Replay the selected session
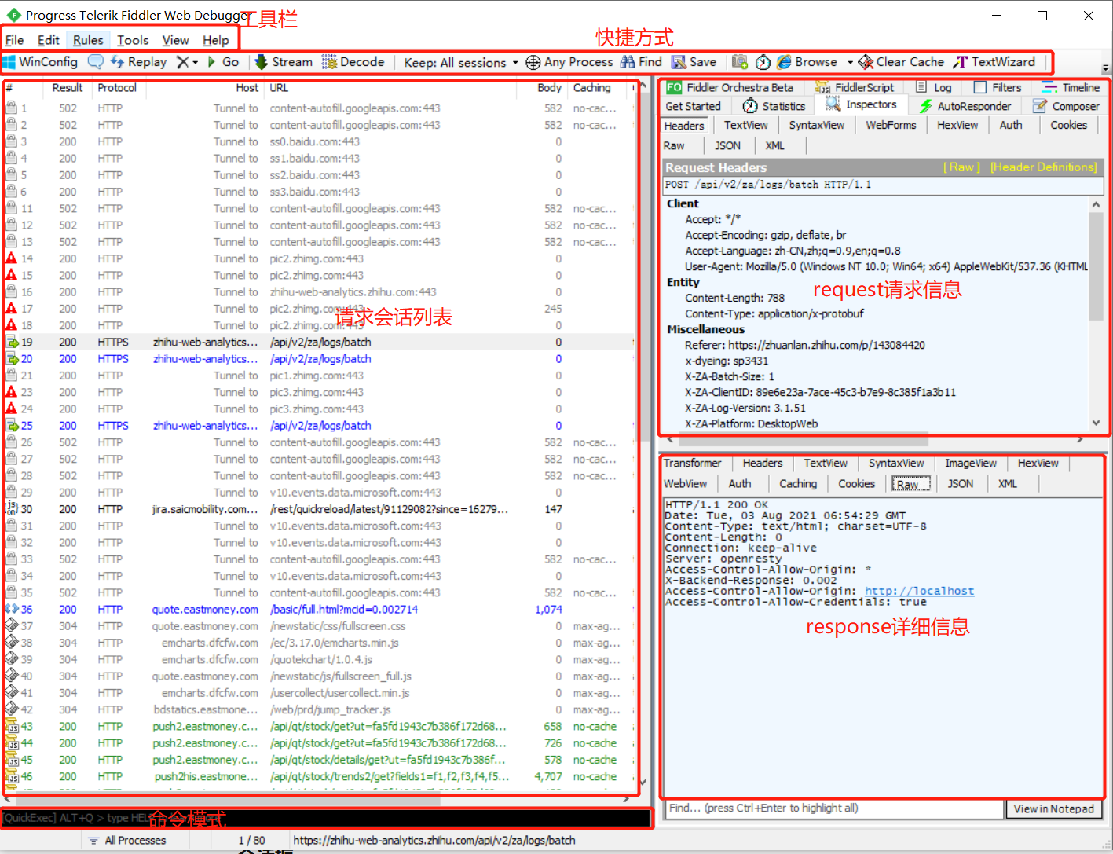 click(139, 62)
